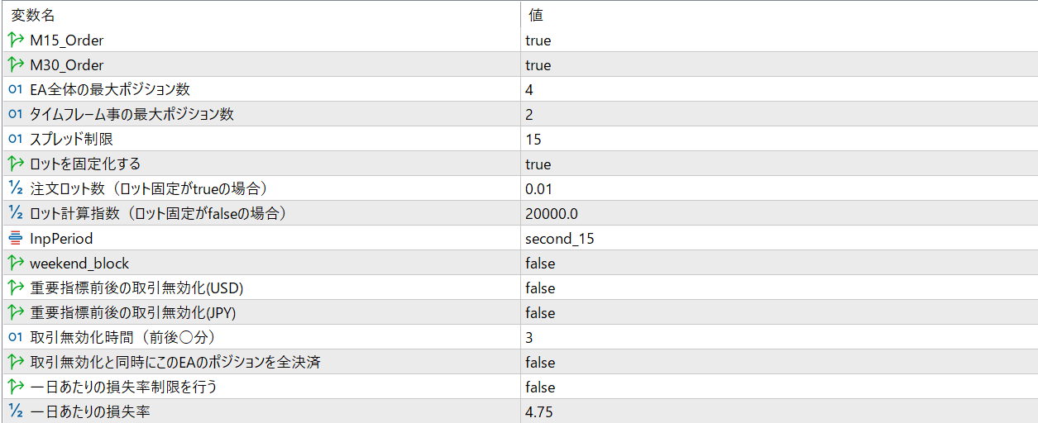Click the boolean icon beside weekend_block

[16, 263]
